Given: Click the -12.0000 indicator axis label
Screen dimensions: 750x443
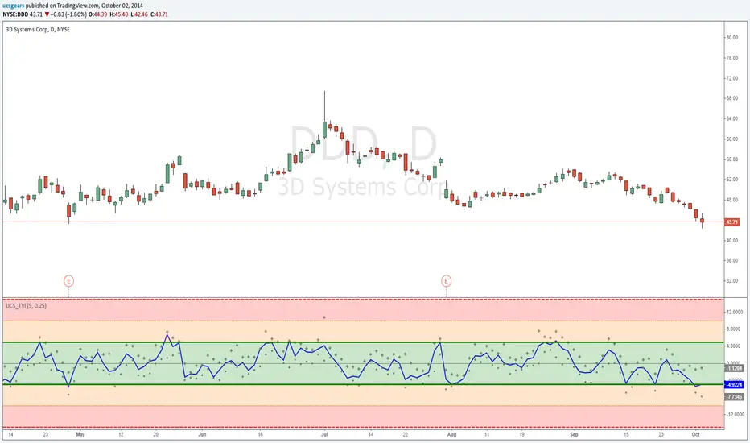Looking at the screenshot, I should (x=734, y=414).
